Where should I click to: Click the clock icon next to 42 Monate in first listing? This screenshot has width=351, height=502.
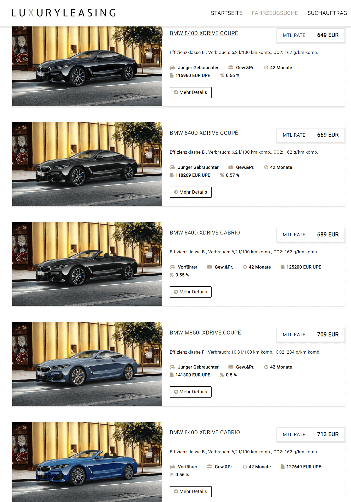(266, 68)
